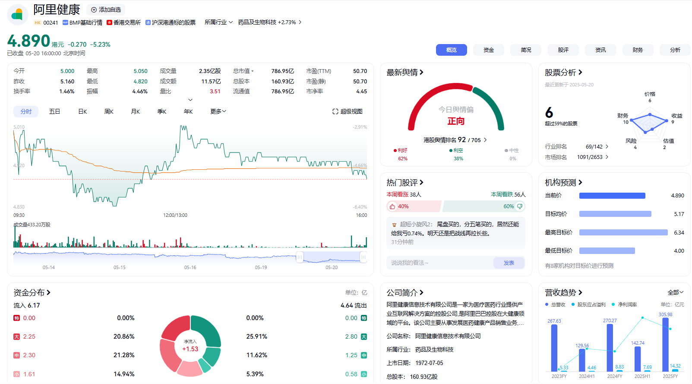692x384 pixels.
Task: Vote bullish with thumbs-up icon
Action: click(392, 206)
